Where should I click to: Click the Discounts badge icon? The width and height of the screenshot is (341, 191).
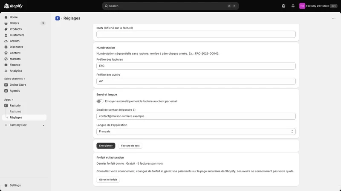[6, 47]
